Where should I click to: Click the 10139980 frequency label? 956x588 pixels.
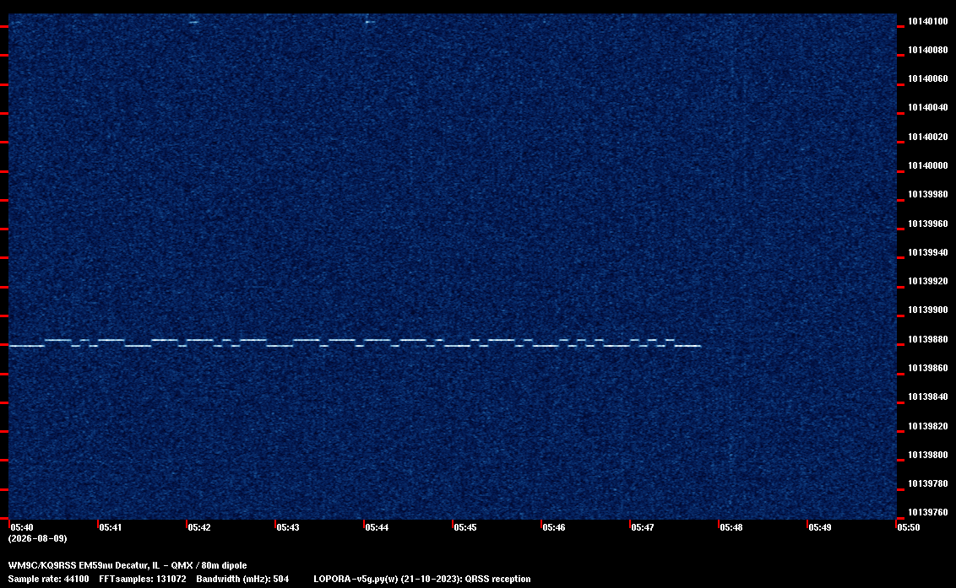click(927, 194)
